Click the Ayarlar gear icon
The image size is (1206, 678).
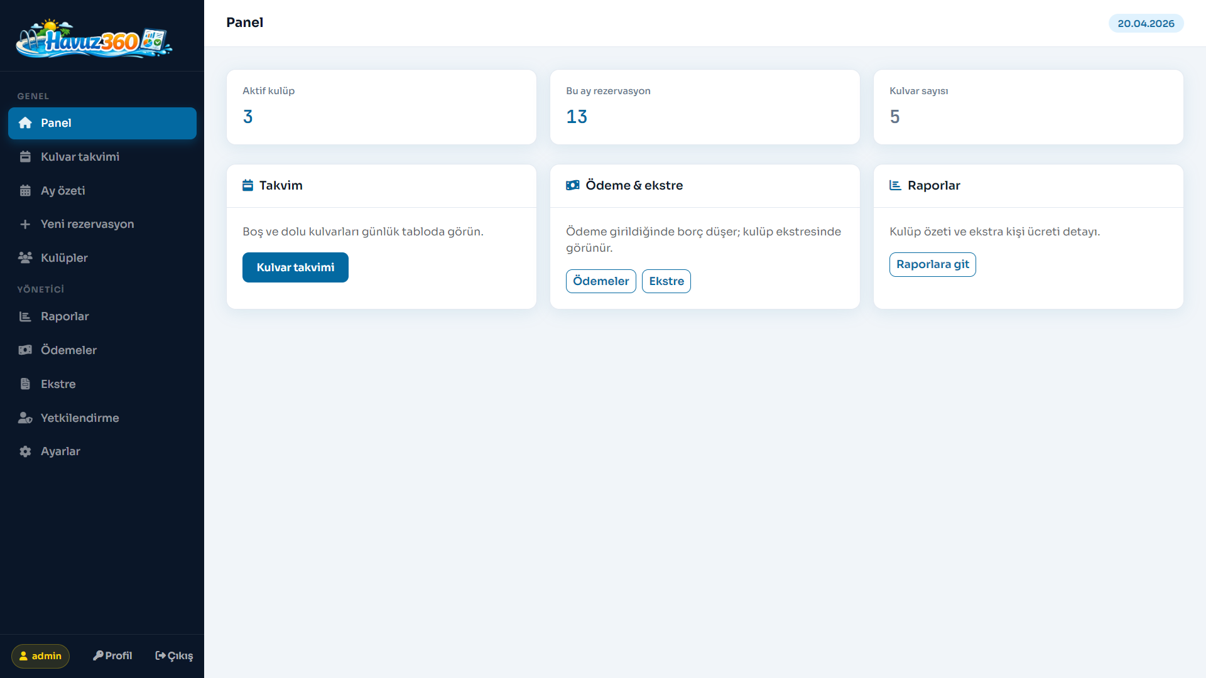click(x=25, y=451)
